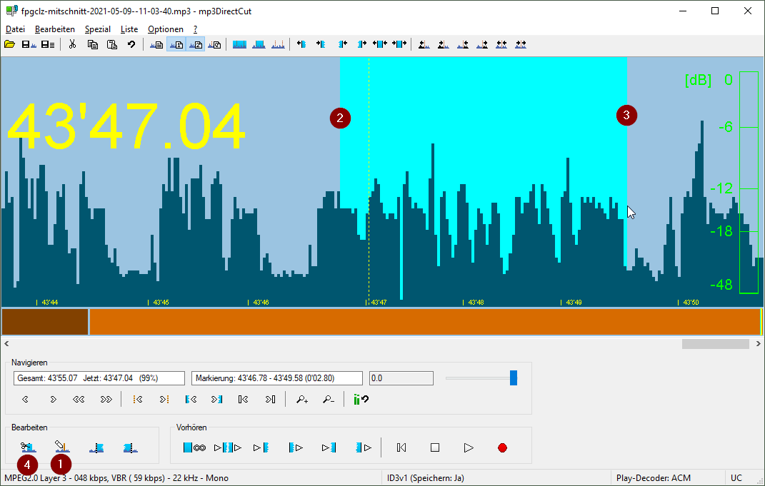The height and width of the screenshot is (486, 765).
Task: Click the open file folder icon
Action: (9, 44)
